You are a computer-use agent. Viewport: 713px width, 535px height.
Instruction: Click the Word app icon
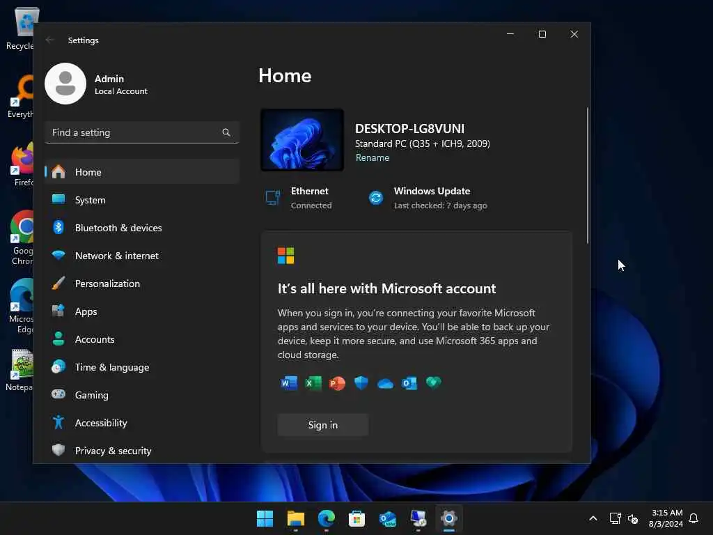pyautogui.click(x=289, y=383)
